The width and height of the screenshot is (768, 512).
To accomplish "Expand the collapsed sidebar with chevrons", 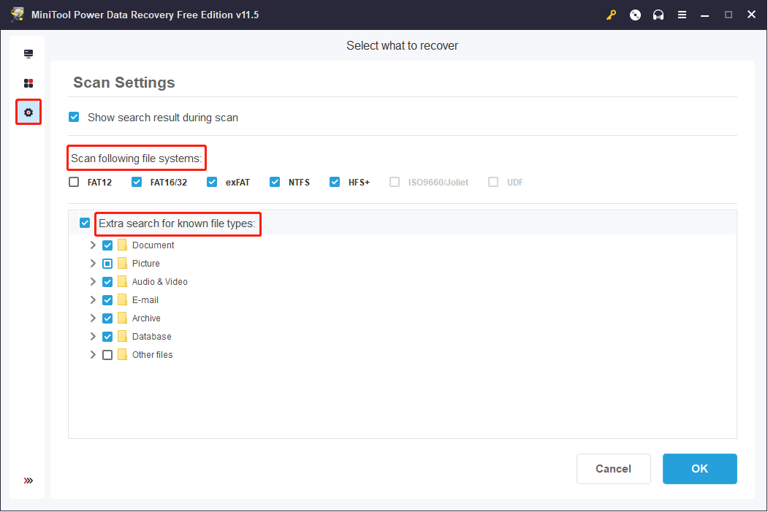I will (28, 481).
